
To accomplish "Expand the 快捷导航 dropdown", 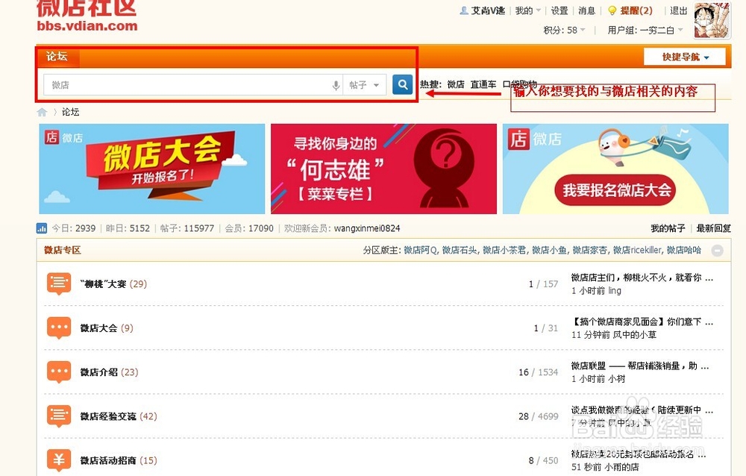I will (x=685, y=57).
